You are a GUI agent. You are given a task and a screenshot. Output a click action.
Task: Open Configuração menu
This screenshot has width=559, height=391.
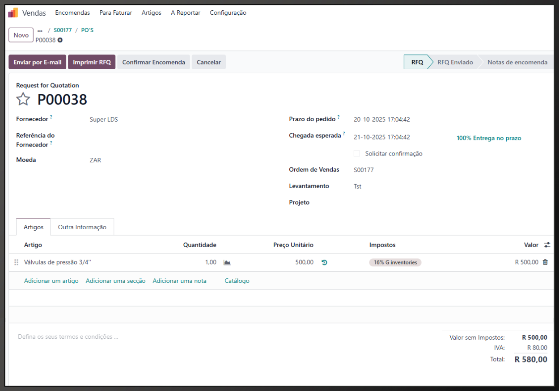pyautogui.click(x=228, y=13)
